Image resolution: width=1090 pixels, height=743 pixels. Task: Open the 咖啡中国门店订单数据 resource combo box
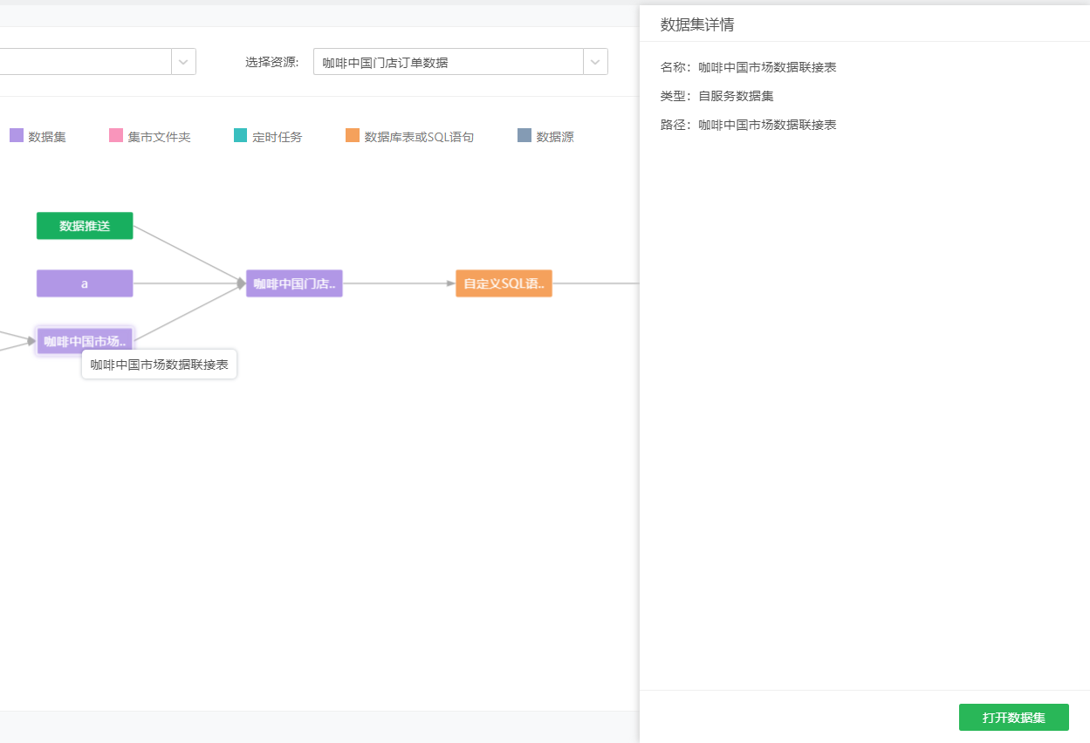[449, 62]
